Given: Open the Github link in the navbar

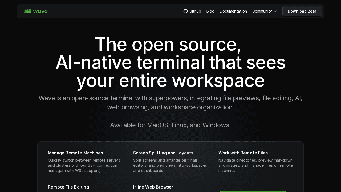Looking at the screenshot, I should 192,11.
